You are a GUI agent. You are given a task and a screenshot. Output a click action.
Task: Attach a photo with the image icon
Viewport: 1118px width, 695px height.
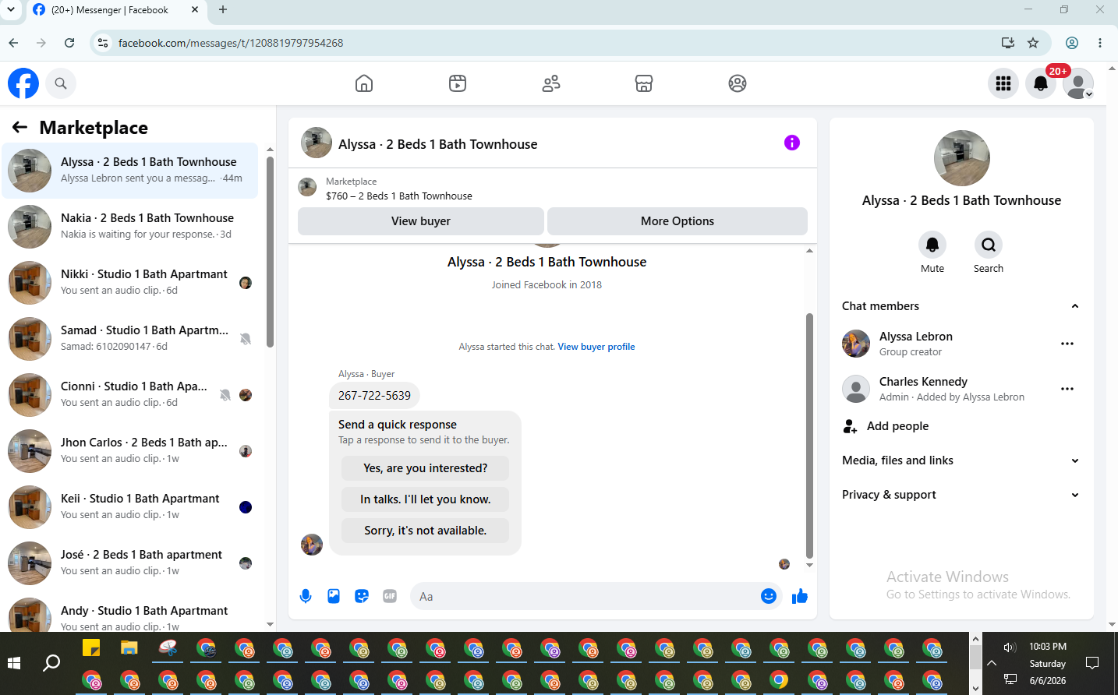[x=334, y=596]
